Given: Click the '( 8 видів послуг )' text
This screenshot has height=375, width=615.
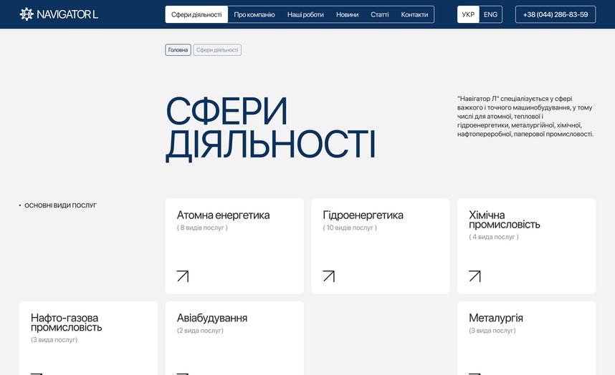Looking at the screenshot, I should click(x=202, y=228).
